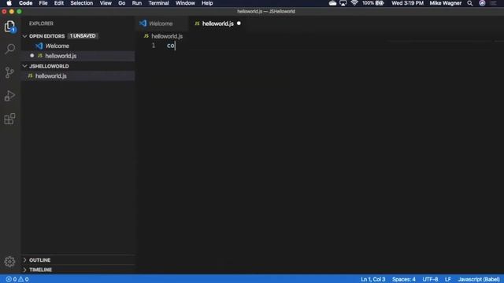Open the Selection menu
This screenshot has height=283, width=504.
(x=82, y=3)
